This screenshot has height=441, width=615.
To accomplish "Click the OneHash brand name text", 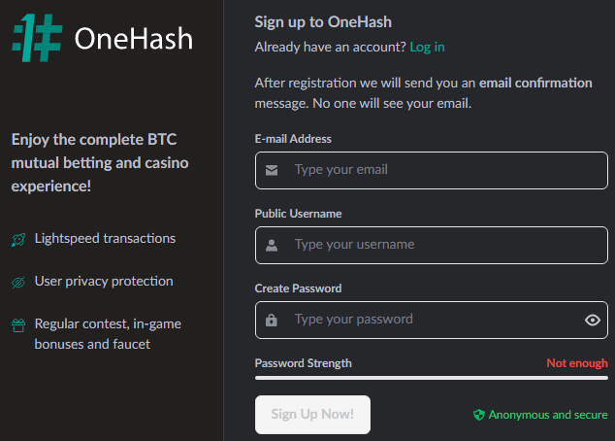I will pos(134,39).
